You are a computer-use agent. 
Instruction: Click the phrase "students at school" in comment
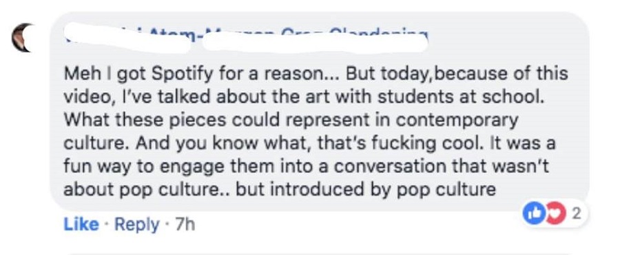pyautogui.click(x=459, y=97)
